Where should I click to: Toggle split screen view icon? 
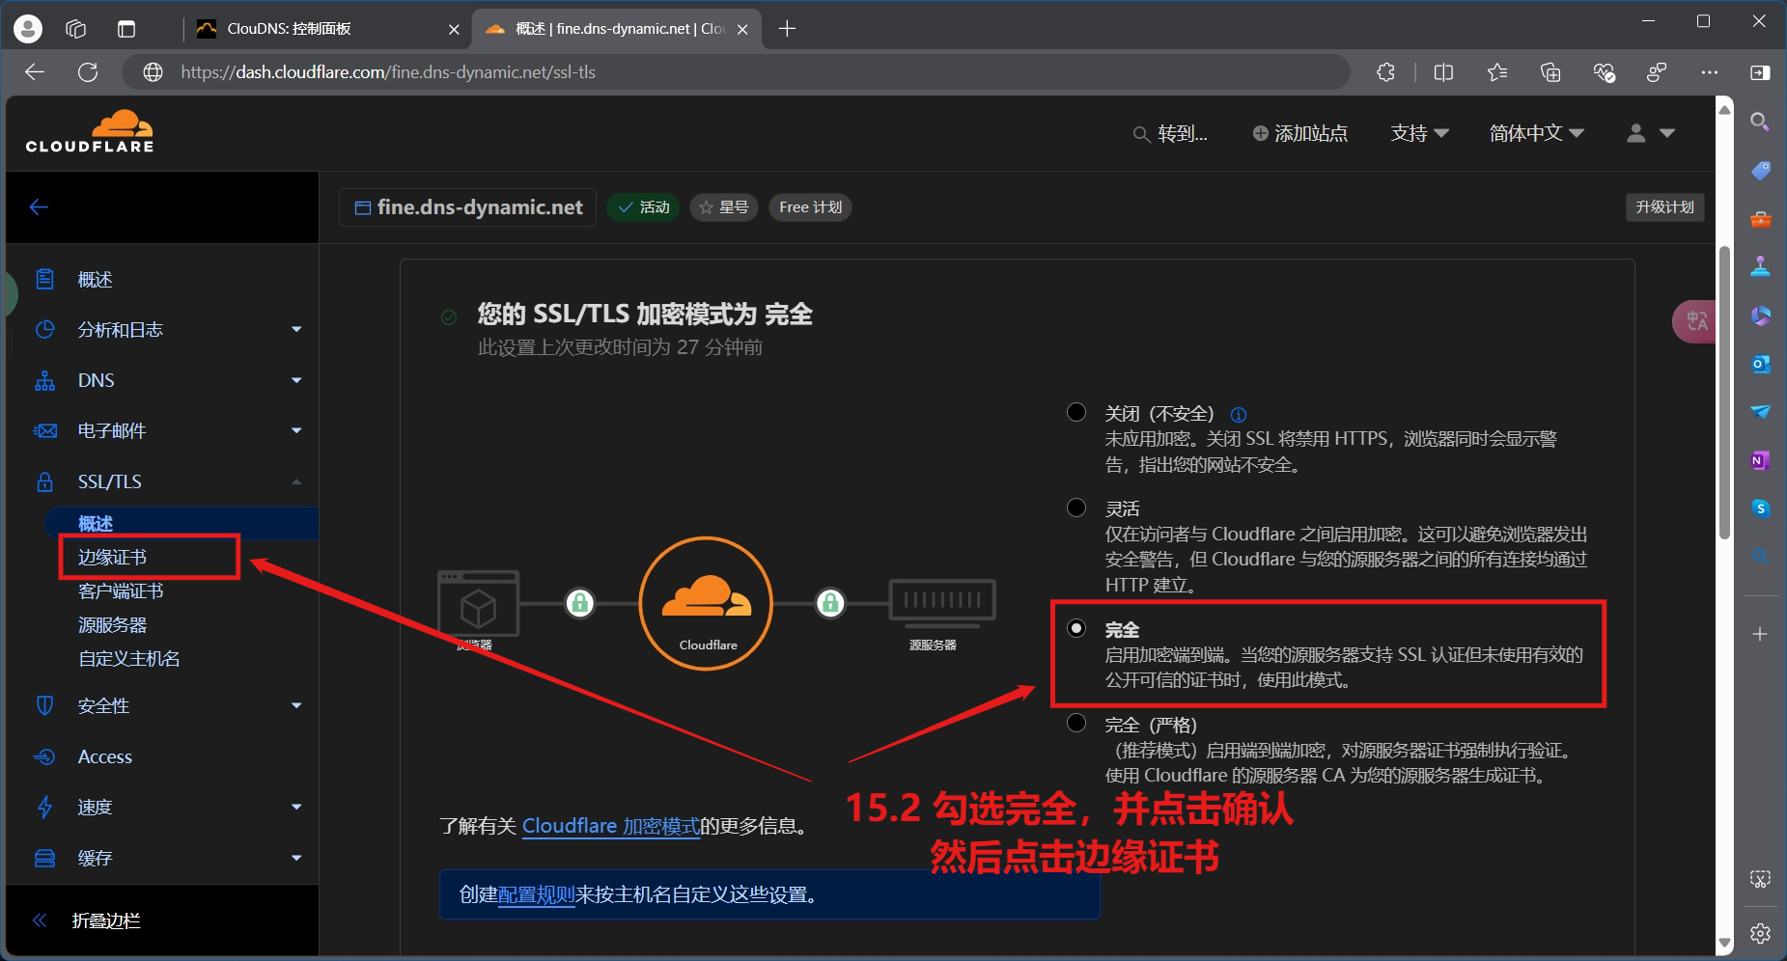click(x=1443, y=72)
